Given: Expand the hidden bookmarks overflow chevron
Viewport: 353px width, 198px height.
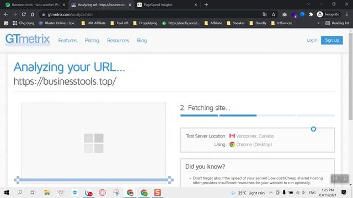Looking at the screenshot, I should (x=318, y=23).
